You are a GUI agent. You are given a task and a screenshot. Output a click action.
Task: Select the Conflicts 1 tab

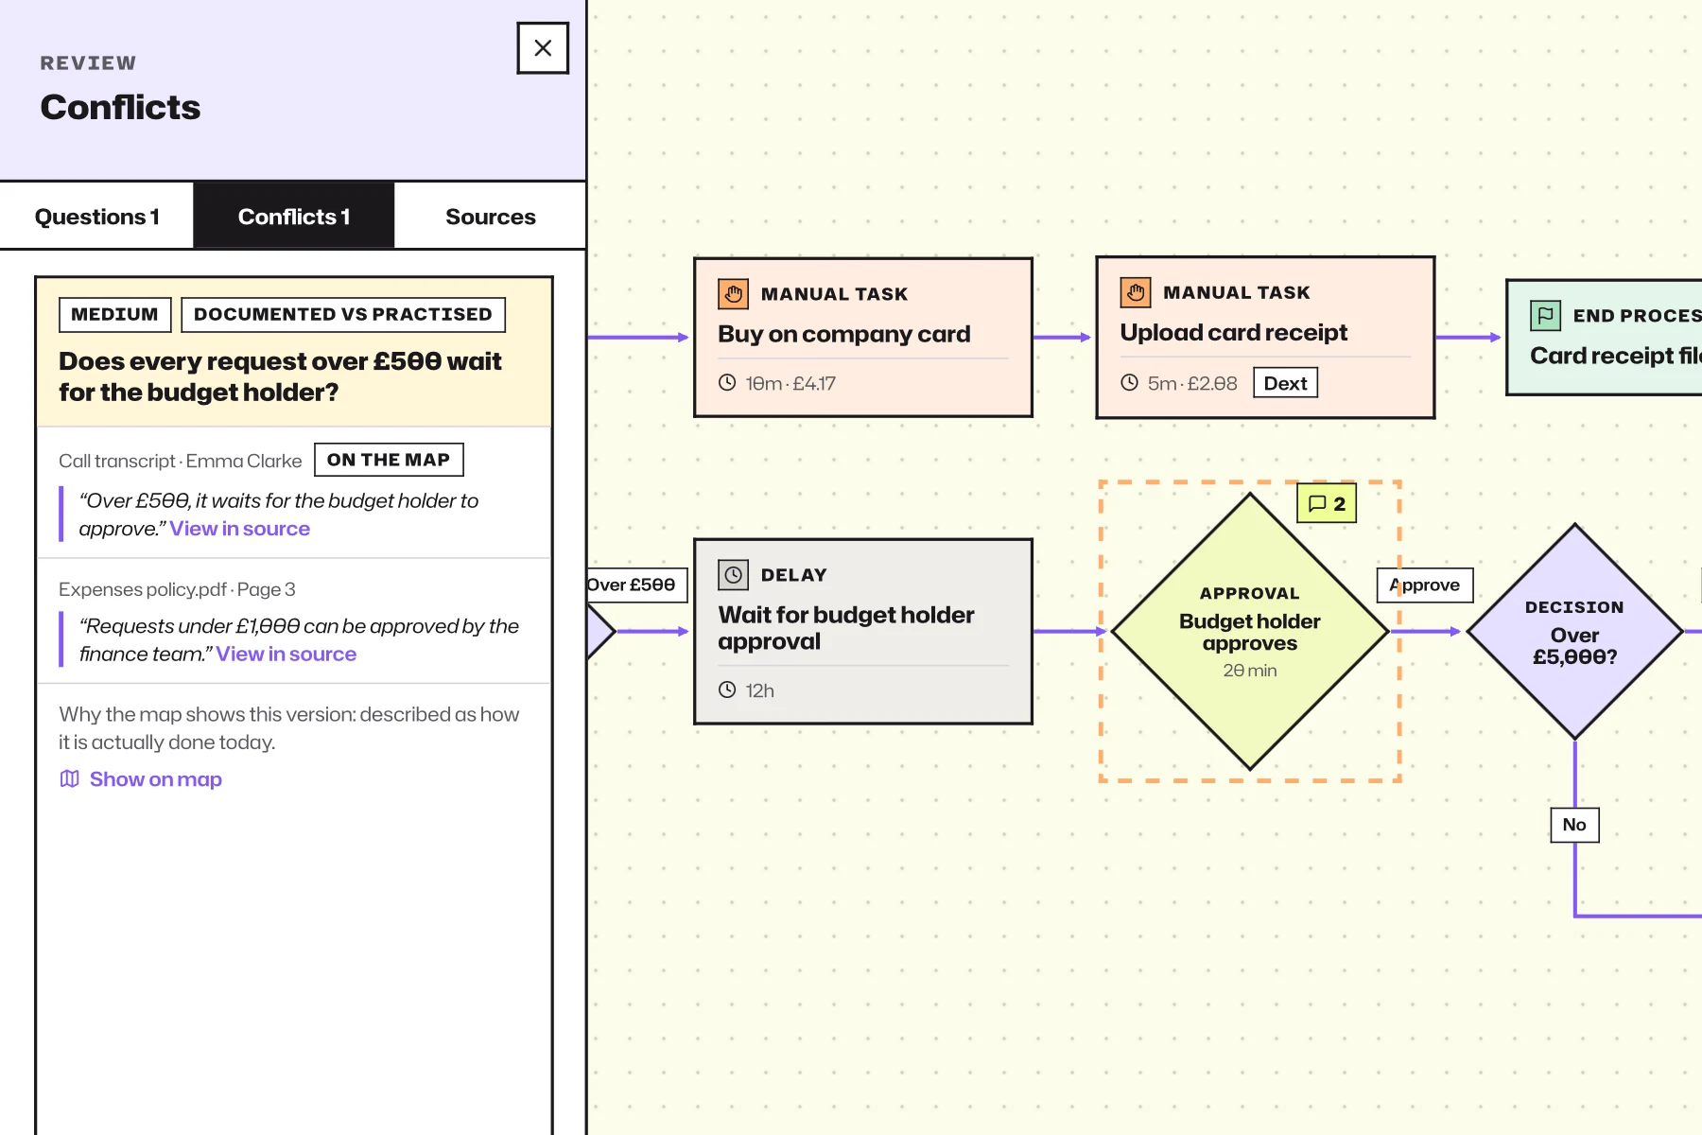(x=294, y=217)
